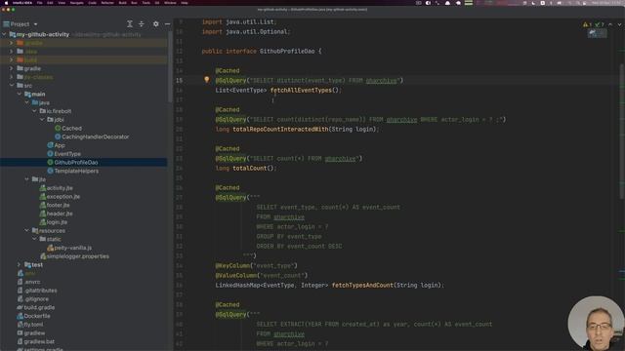Collapse the src folder
625x351 pixels.
point(12,86)
